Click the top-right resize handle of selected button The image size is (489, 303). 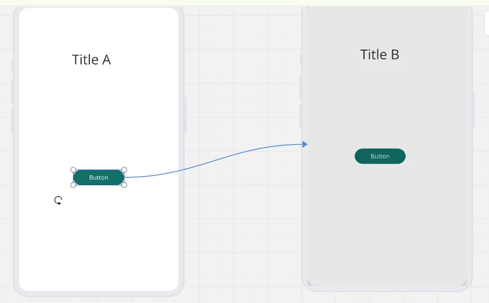[x=124, y=170]
